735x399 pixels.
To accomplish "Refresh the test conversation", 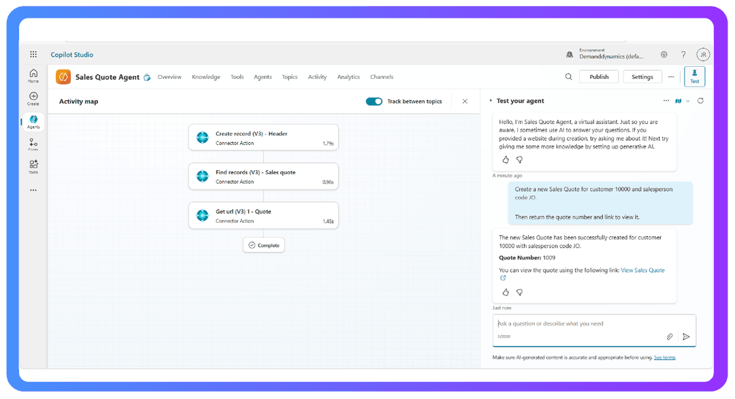I will coord(700,101).
